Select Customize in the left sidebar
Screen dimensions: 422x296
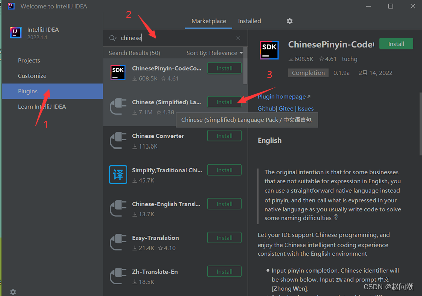pyautogui.click(x=32, y=76)
